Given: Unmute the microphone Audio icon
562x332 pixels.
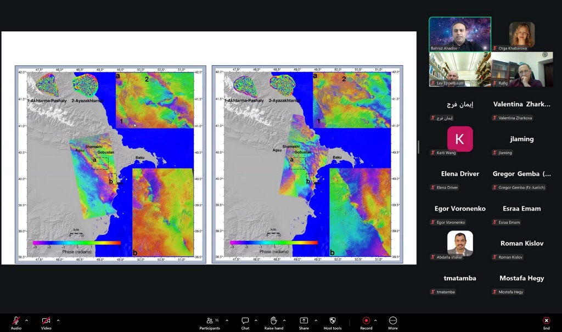Looking at the screenshot, I should [x=16, y=320].
